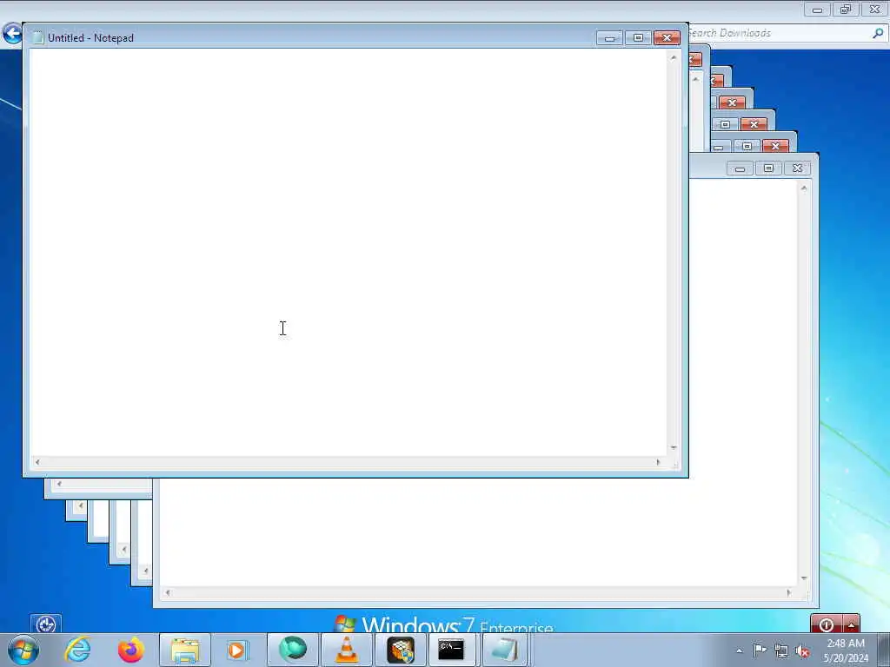The image size is (890, 667).
Task: Expand the arrow beside red power button
Action: pos(852,624)
